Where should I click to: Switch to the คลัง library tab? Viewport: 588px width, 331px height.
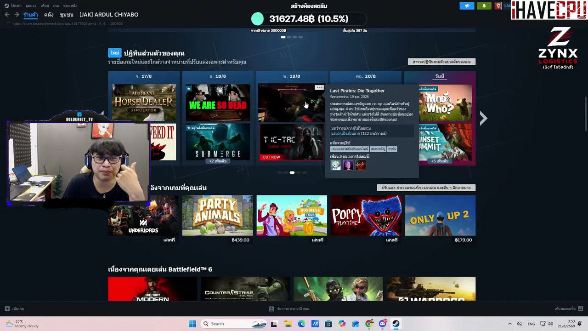pos(49,15)
